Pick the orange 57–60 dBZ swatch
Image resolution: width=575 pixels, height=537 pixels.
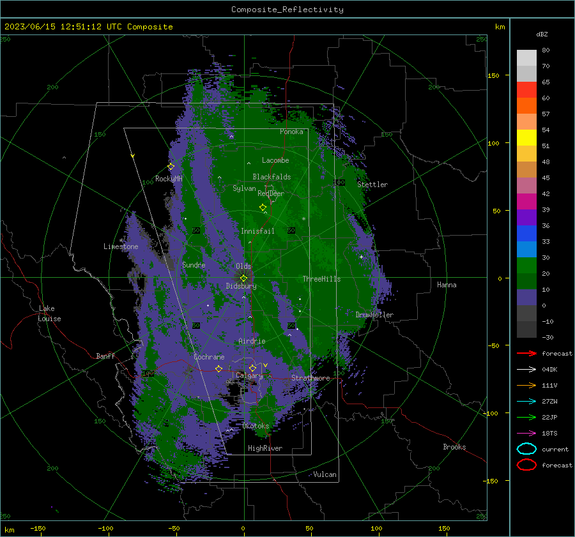pos(526,106)
